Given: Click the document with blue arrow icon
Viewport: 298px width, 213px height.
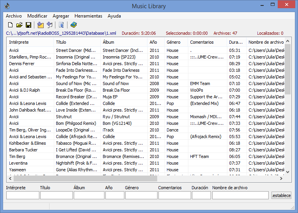Looking at the screenshot, I should point(62,25).
